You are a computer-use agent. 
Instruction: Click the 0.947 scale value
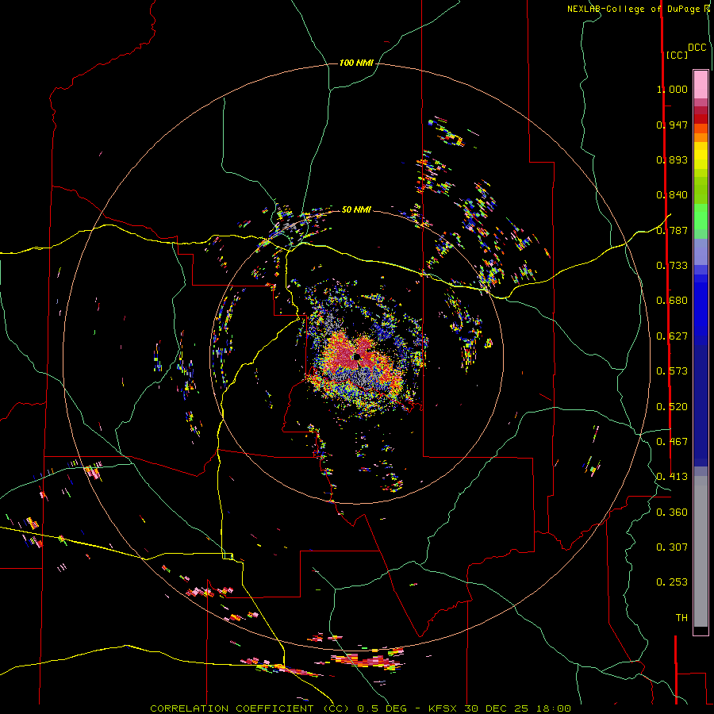tap(672, 125)
